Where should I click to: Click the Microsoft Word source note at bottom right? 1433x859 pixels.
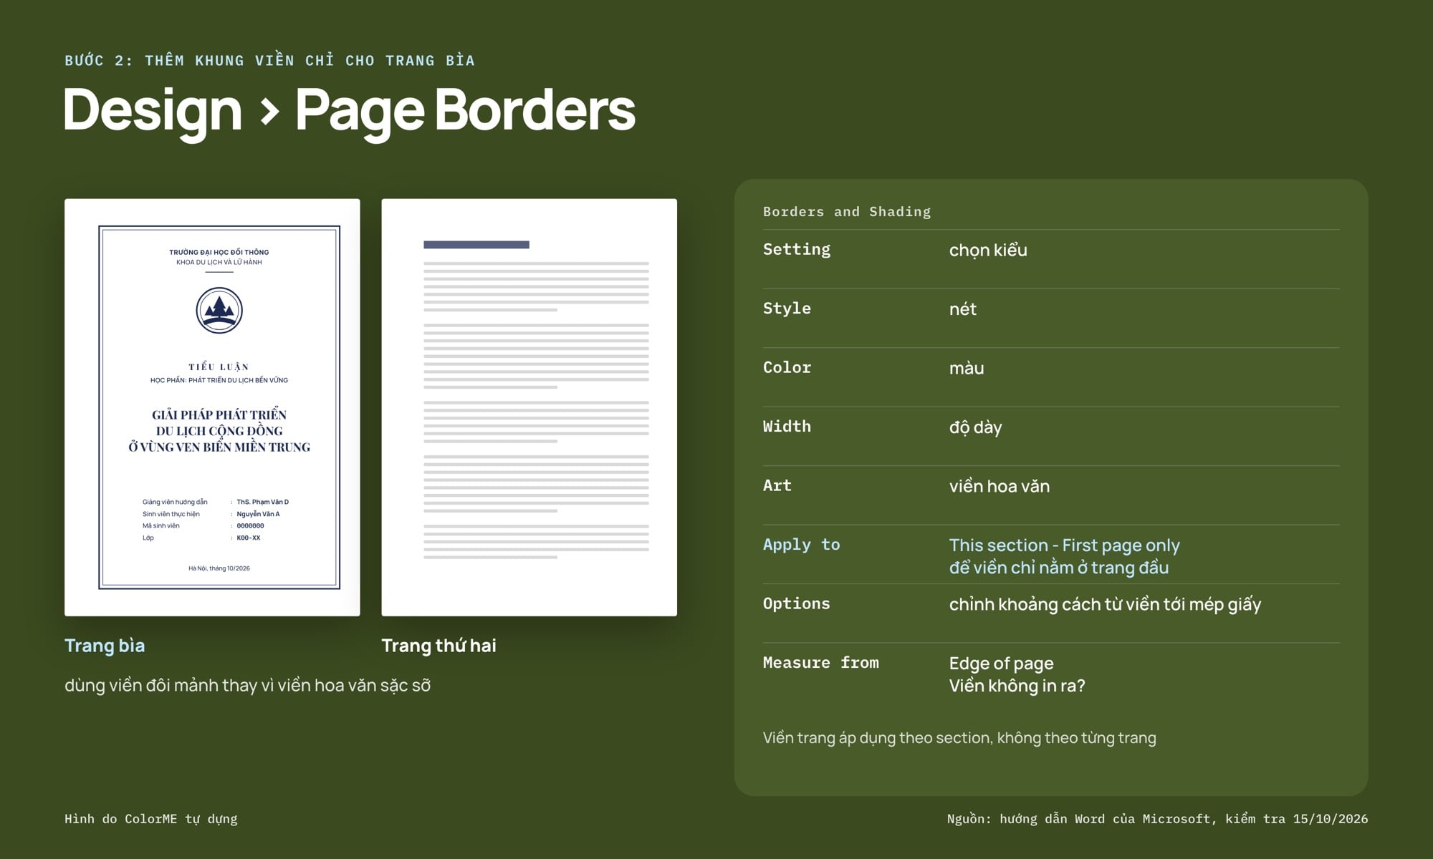(x=1157, y=819)
